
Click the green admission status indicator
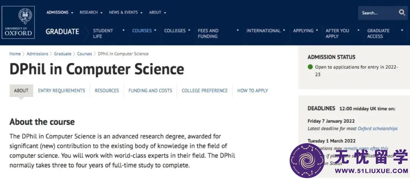click(310, 67)
